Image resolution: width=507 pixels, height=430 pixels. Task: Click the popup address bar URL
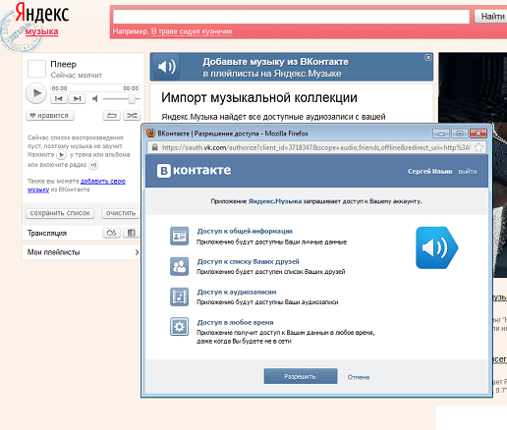pos(316,147)
